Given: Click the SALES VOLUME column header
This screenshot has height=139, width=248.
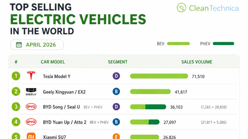Looking at the screenshot, I should (x=197, y=62).
